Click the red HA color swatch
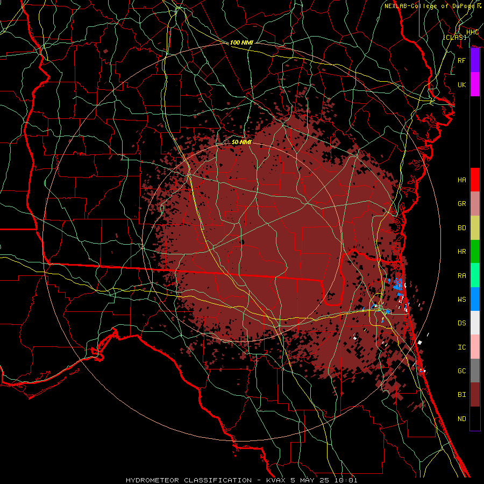Image resolution: width=484 pixels, height=484 pixels. pos(475,180)
